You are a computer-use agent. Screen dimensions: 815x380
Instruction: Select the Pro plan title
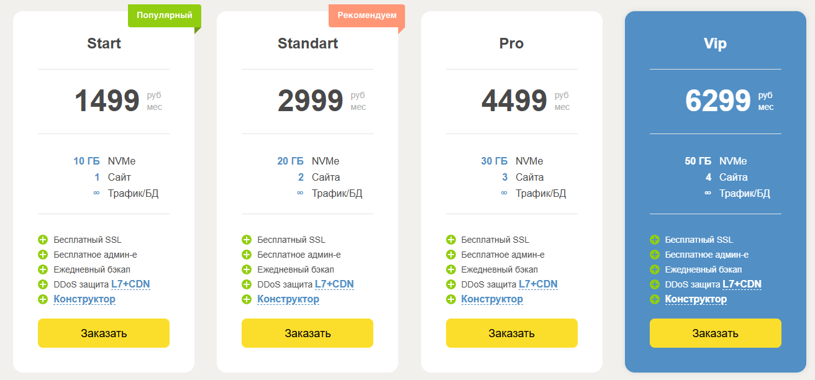click(511, 43)
